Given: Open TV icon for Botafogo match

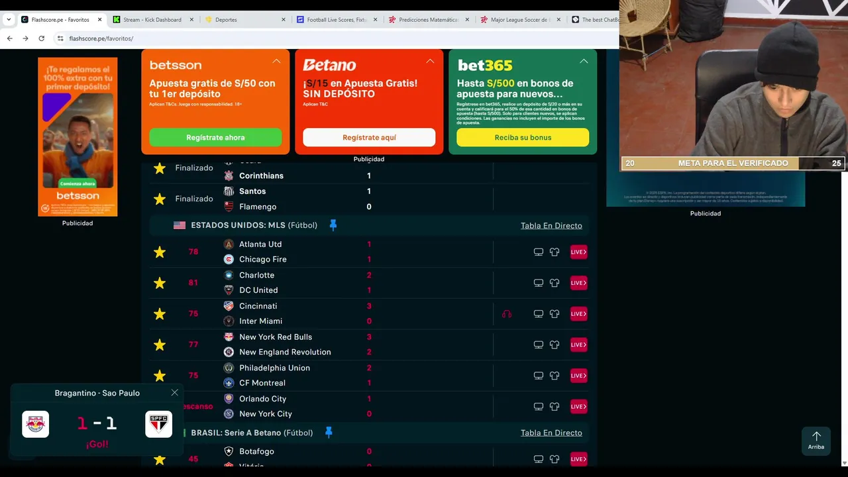Looking at the screenshot, I should (539, 459).
